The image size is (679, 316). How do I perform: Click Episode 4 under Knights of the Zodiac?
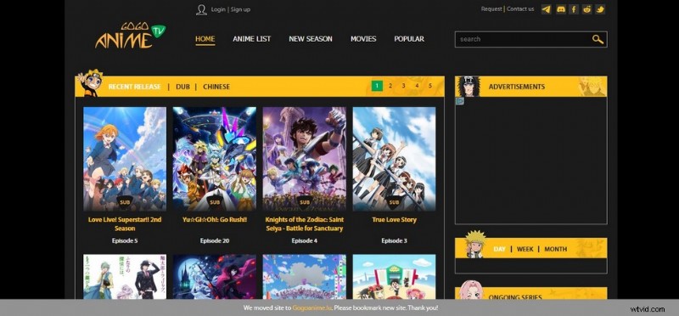point(305,241)
